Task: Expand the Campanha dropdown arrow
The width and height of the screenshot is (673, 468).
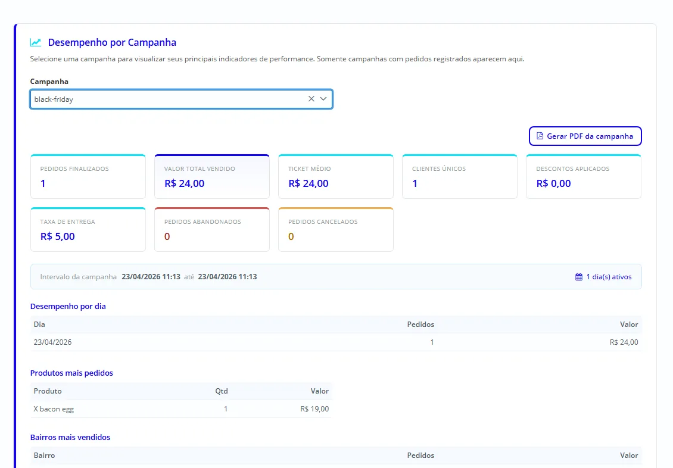Action: click(x=323, y=99)
